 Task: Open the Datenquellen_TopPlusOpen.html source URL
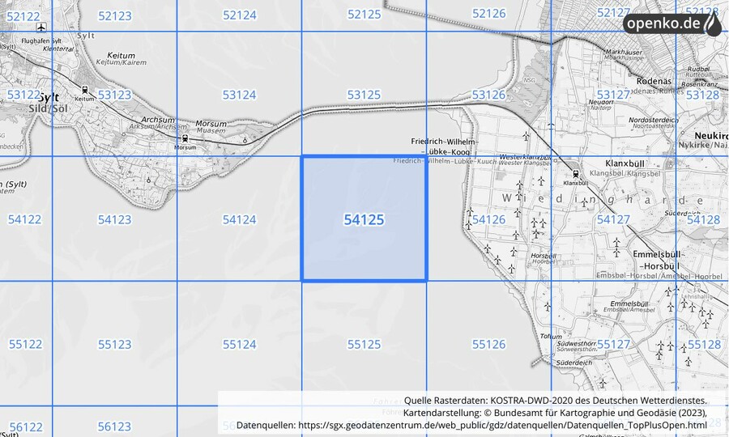pyautogui.click(x=502, y=425)
